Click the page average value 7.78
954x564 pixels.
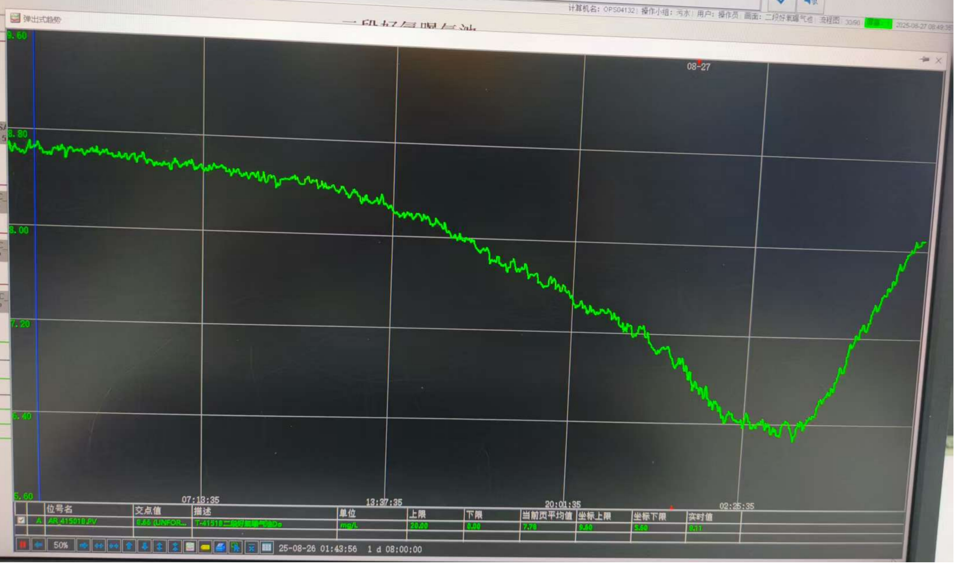pyautogui.click(x=530, y=527)
